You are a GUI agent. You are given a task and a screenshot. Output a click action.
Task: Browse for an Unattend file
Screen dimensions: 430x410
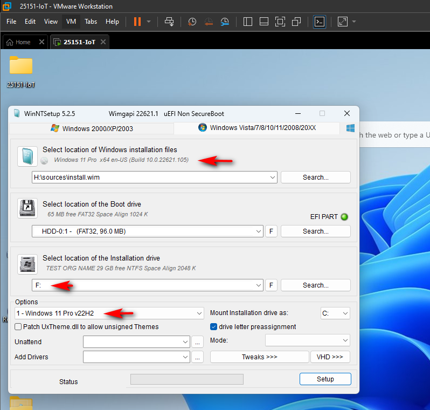click(x=197, y=342)
